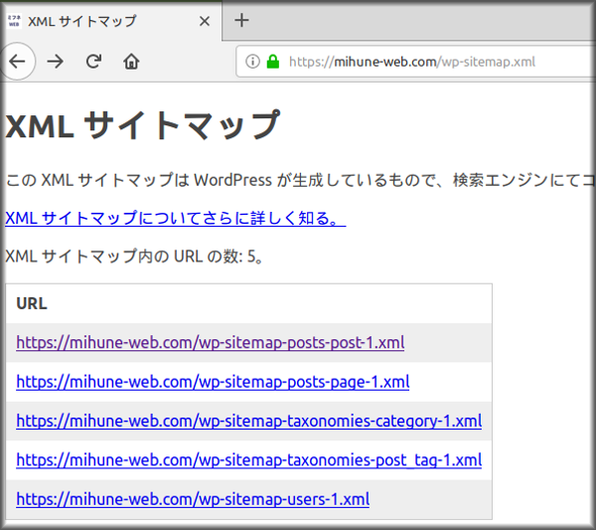
Task: Open wp-sitemap-users-1.xml link
Action: pos(193,499)
